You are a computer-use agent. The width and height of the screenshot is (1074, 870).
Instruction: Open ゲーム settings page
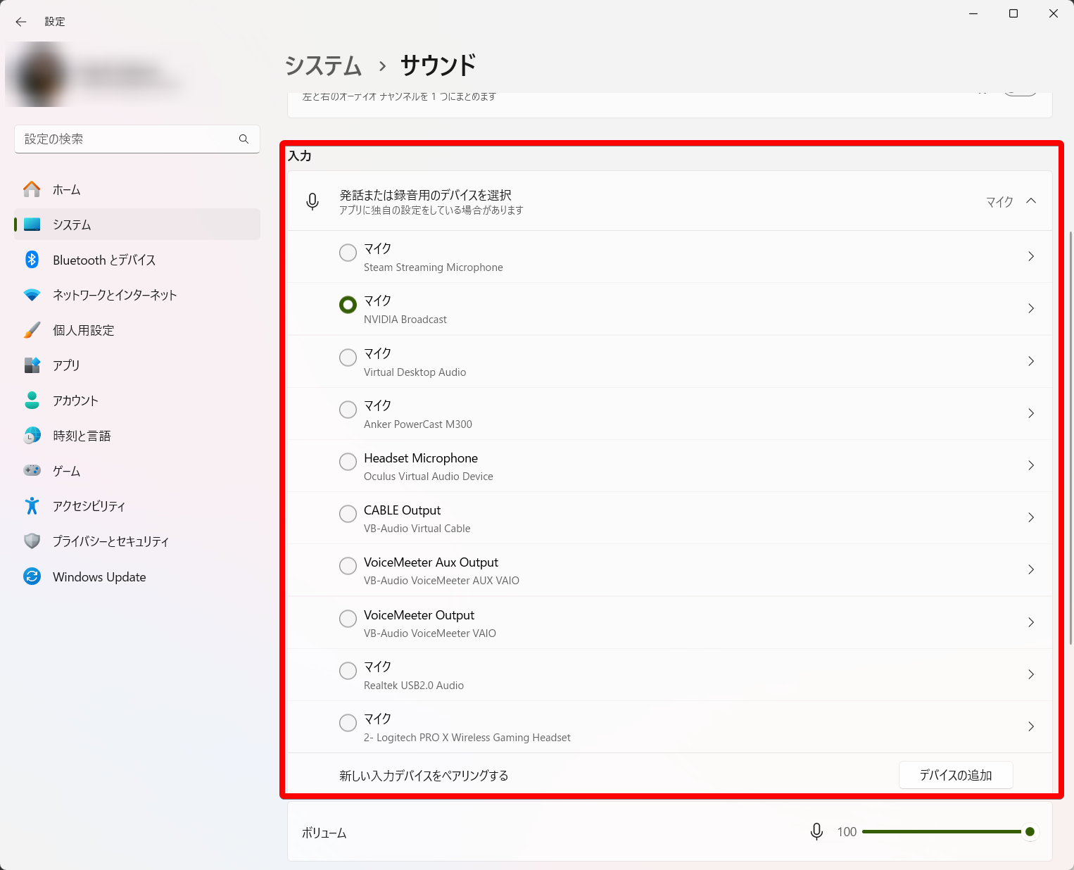[x=137, y=471]
